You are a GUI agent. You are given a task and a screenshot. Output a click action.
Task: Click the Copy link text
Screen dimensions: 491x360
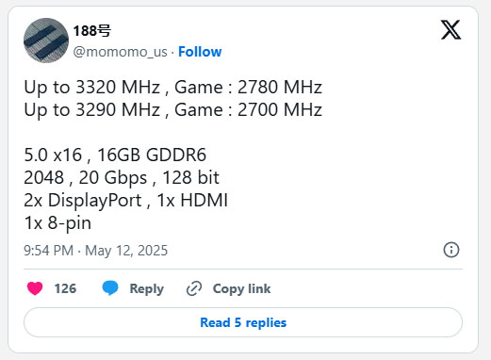241,289
